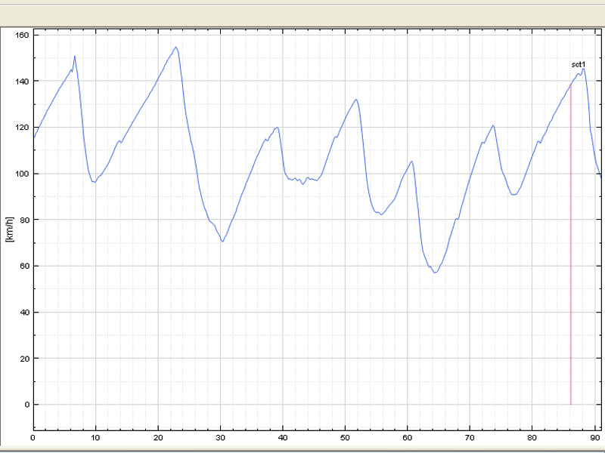The width and height of the screenshot is (605, 453).
Task: Click the highest speed peak near 155 km/h
Action: pos(176,48)
